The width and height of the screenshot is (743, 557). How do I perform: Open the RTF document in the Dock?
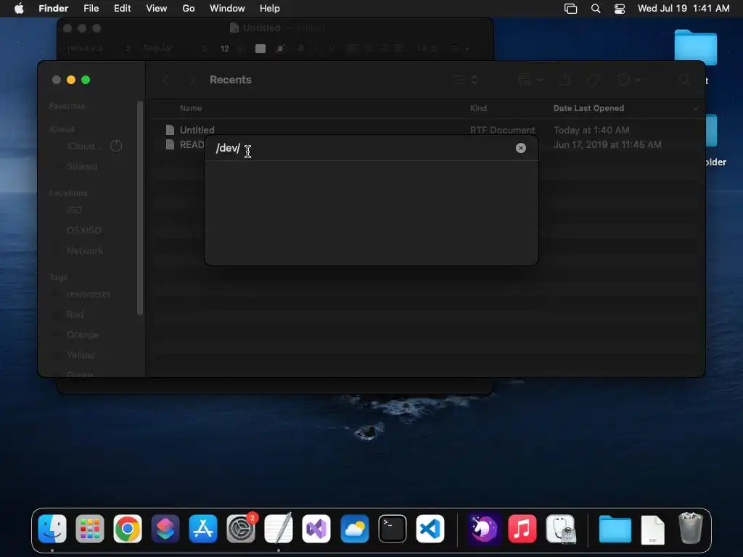pos(652,529)
